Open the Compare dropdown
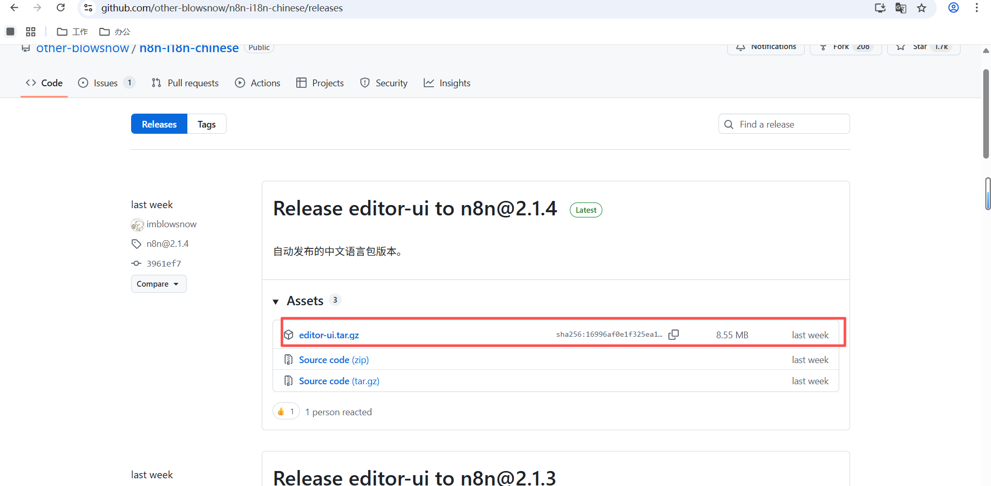This screenshot has width=991, height=486. (158, 284)
